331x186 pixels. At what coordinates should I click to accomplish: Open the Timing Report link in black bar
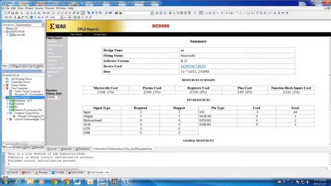click(100, 34)
